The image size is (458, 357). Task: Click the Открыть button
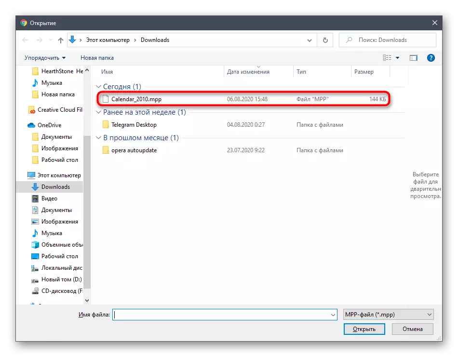364,329
